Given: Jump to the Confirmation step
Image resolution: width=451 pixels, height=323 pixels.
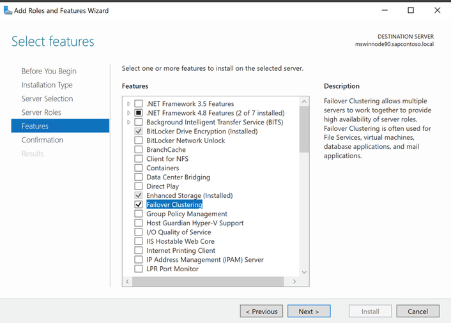Looking at the screenshot, I should (42, 140).
